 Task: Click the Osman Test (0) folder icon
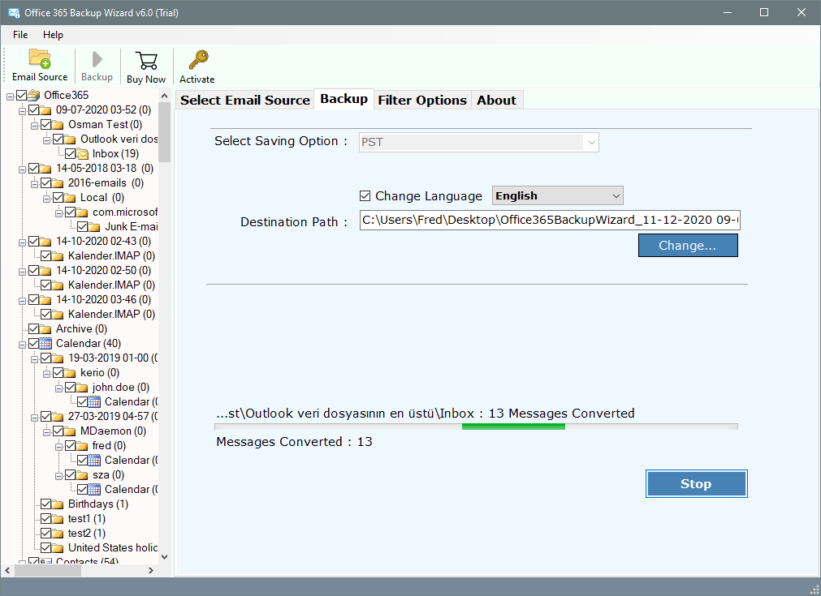tap(58, 124)
